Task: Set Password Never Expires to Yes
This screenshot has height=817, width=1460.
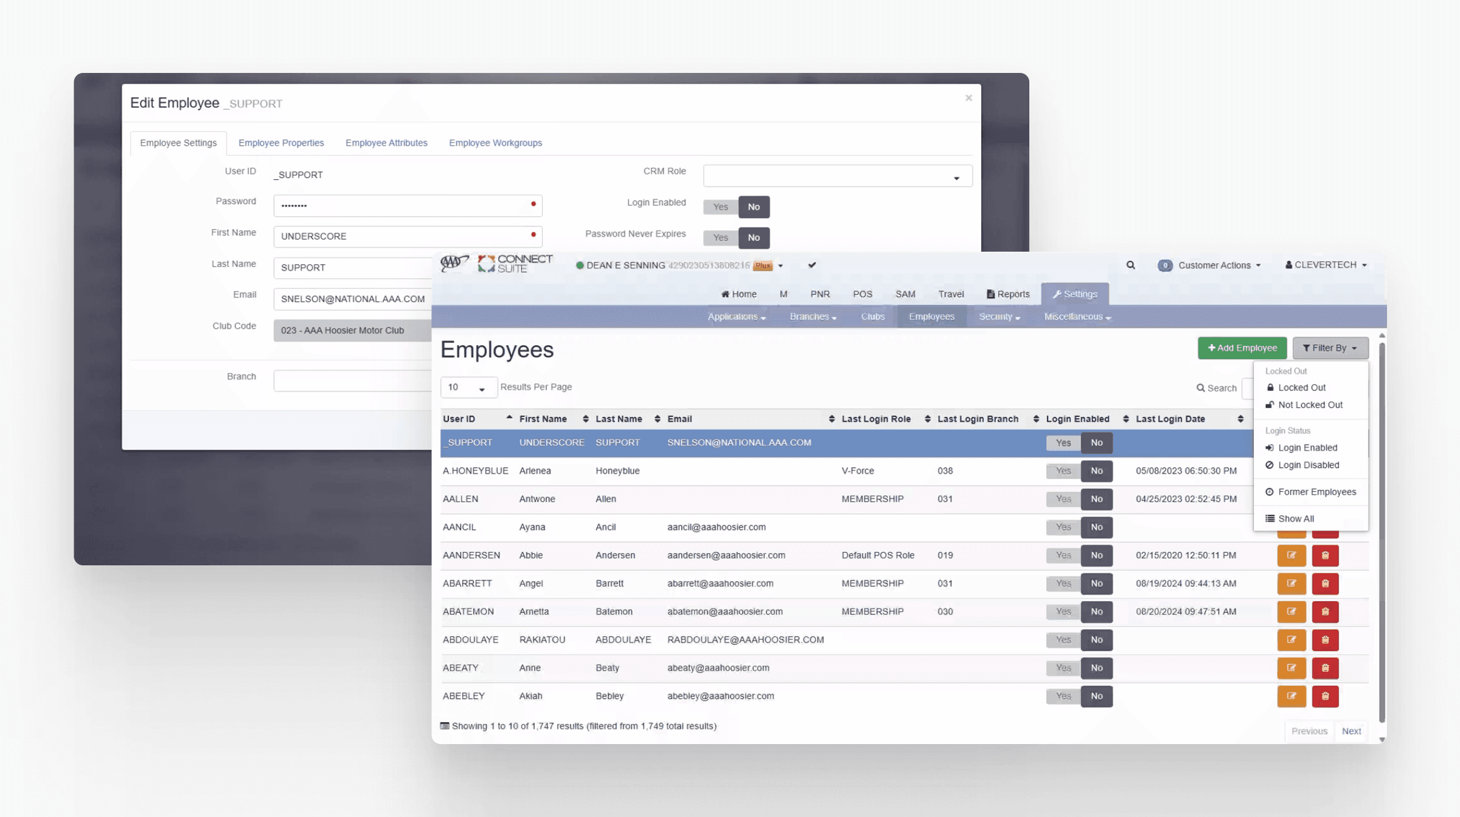Action: tap(720, 238)
